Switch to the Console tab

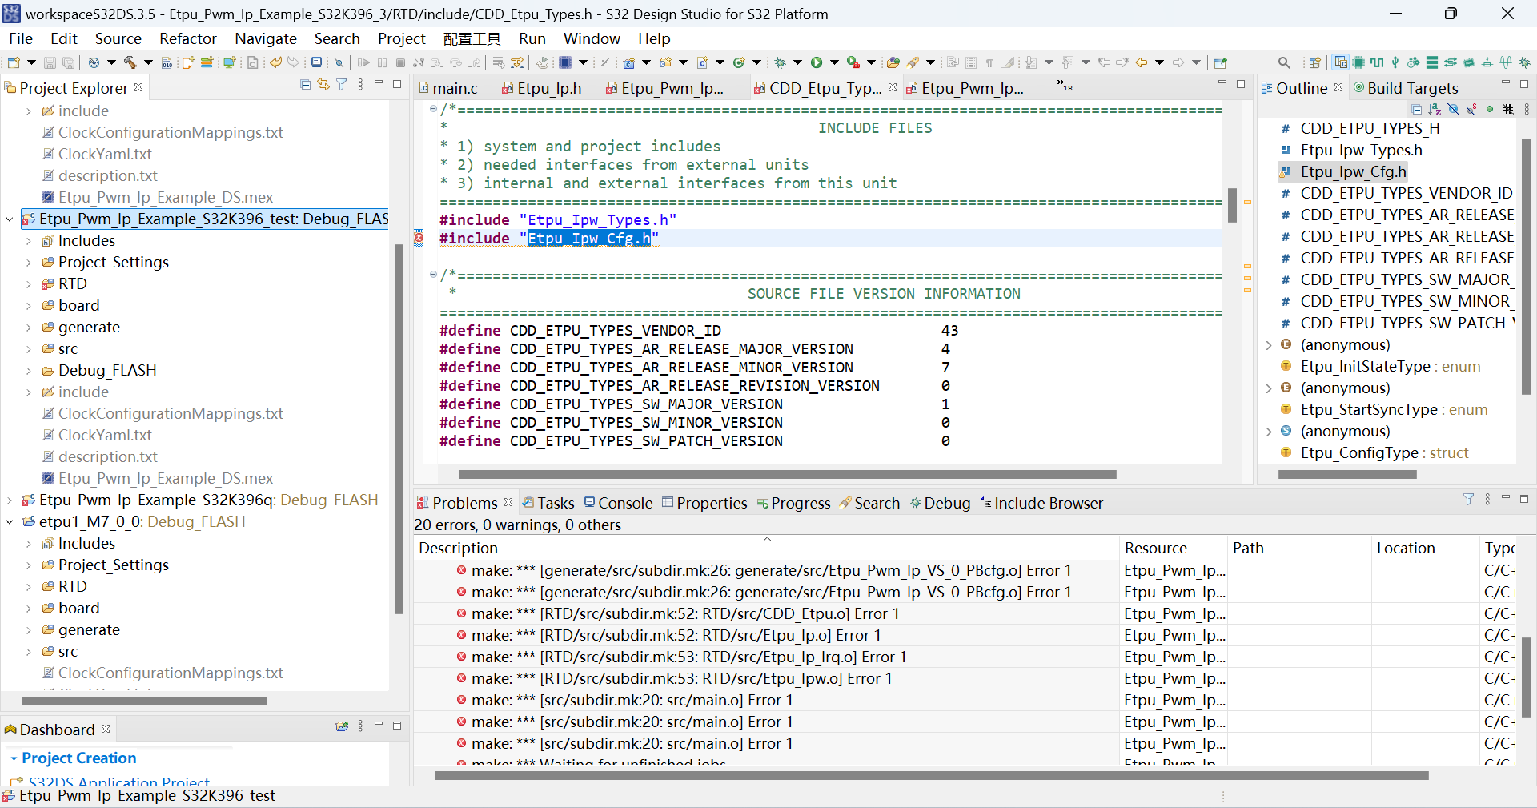coord(624,503)
